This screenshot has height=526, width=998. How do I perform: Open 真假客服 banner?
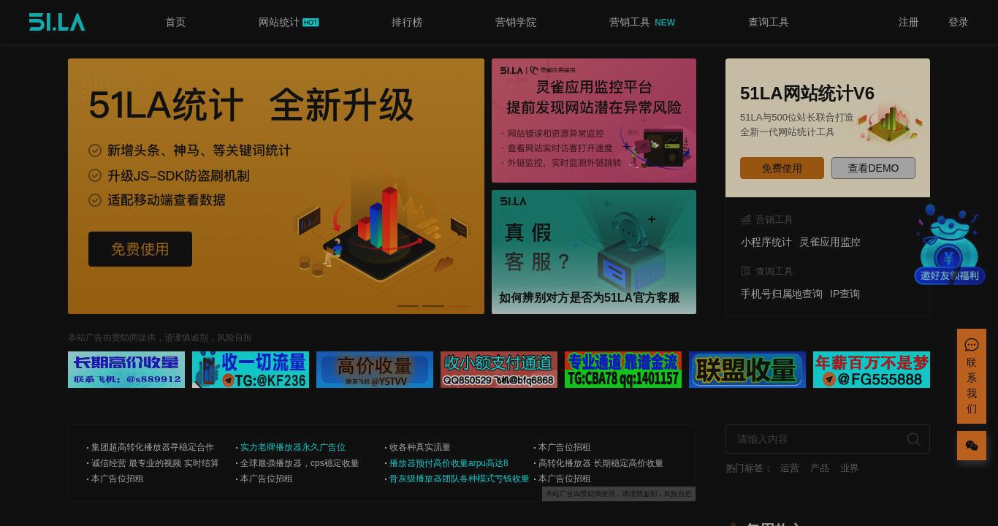click(x=594, y=252)
